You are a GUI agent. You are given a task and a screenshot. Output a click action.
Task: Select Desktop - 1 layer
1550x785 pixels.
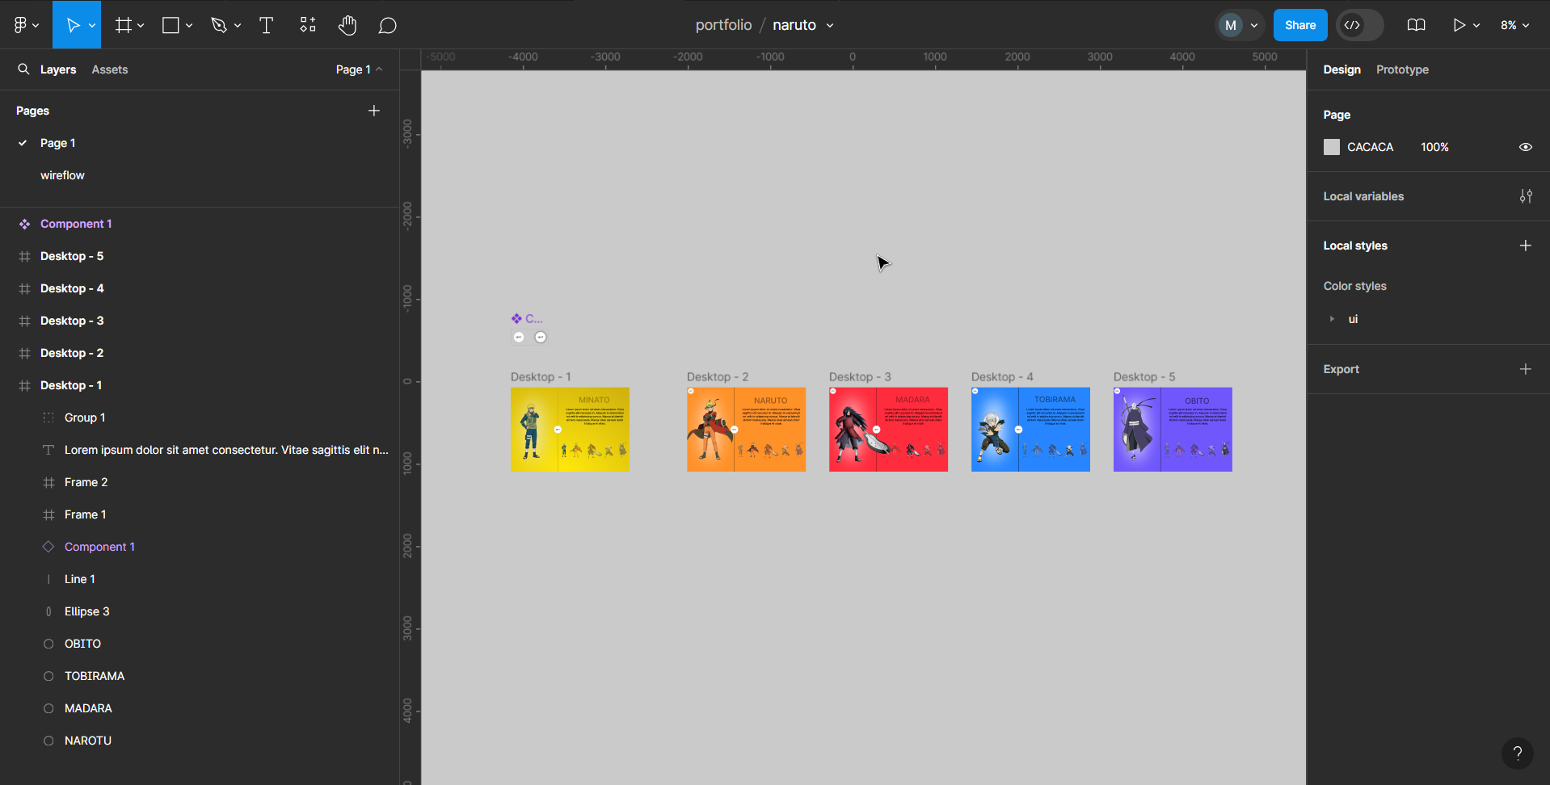[x=200, y=385]
